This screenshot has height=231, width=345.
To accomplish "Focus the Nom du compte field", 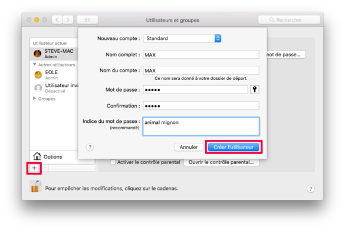I will (201, 71).
